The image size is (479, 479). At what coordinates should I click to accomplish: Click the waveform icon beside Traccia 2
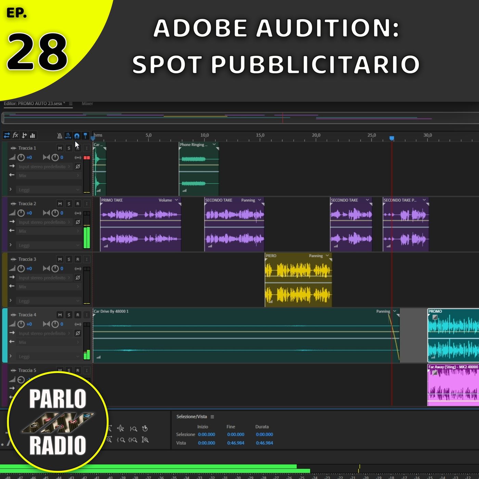pos(13,204)
